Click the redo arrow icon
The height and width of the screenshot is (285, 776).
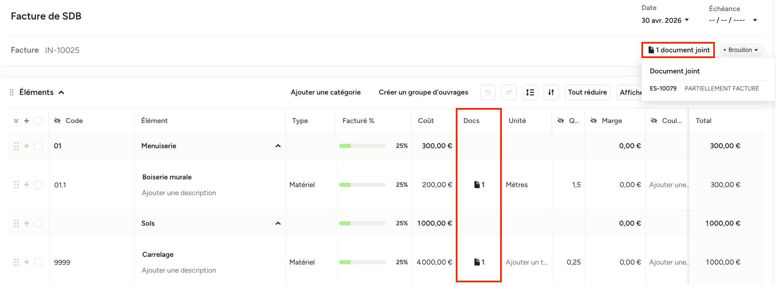pos(509,92)
